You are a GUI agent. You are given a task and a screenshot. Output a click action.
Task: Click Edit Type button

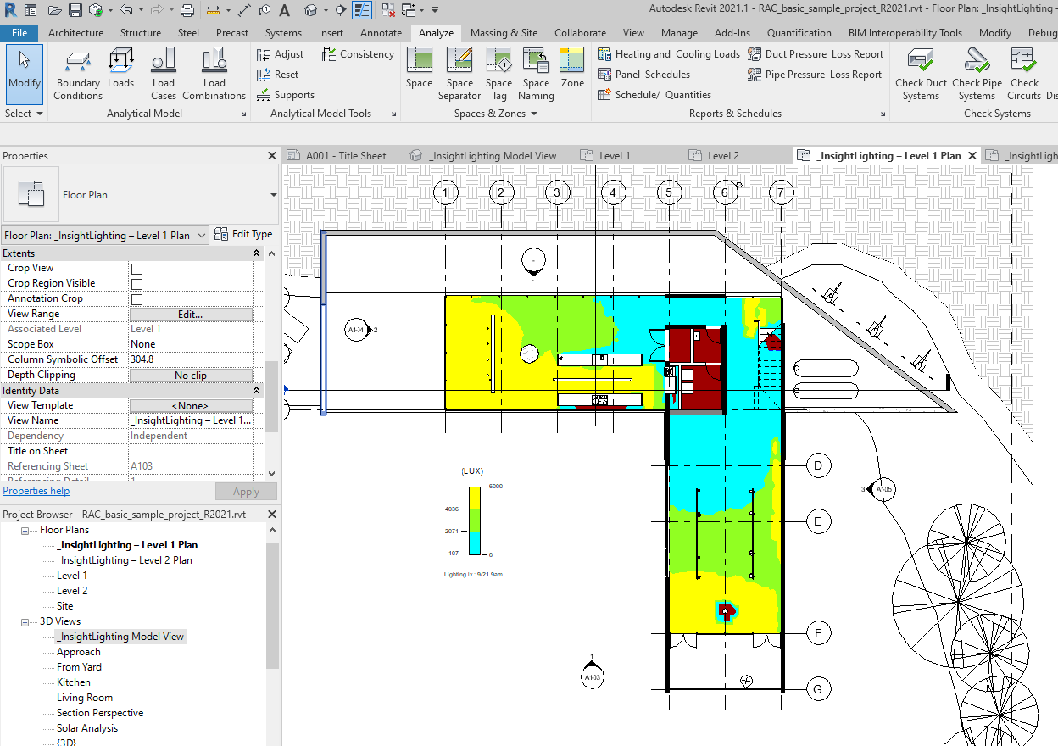pos(244,235)
